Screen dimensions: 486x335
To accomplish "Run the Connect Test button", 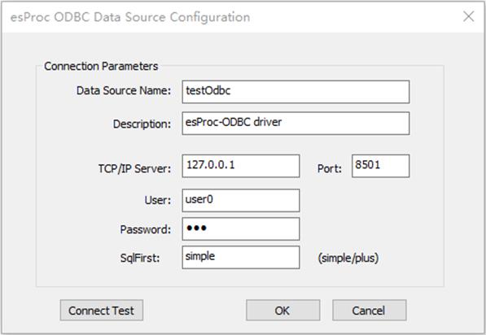I will 102,311.
